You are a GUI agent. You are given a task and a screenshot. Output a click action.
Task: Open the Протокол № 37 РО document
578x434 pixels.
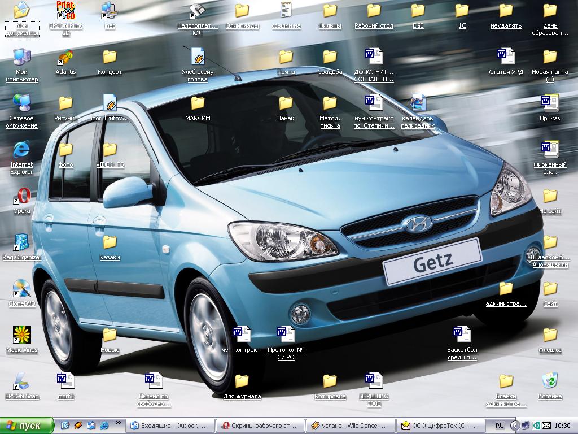286,343
